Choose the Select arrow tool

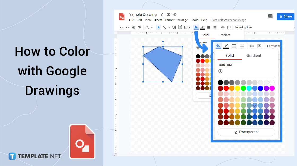159,27
